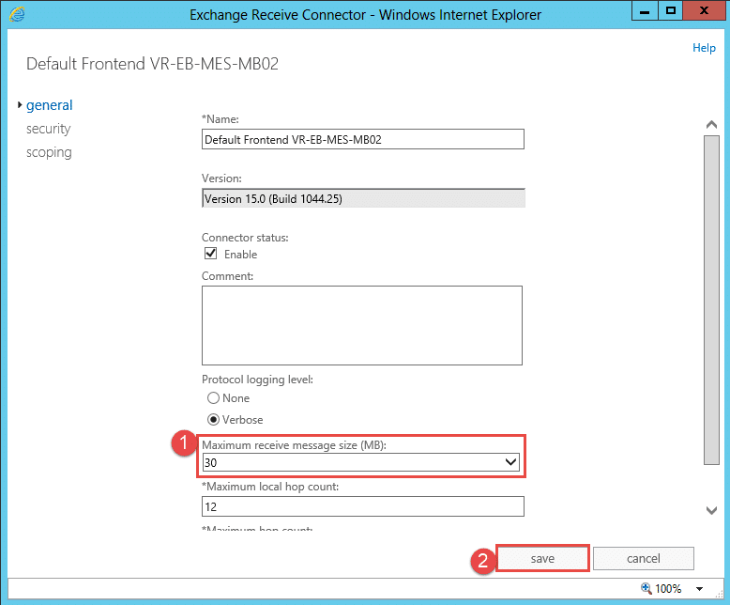
Task: Toggle the Enable connector status checkbox
Action: 211,254
